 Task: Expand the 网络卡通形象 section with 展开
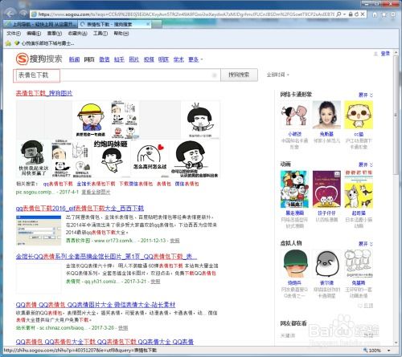pos(366,95)
